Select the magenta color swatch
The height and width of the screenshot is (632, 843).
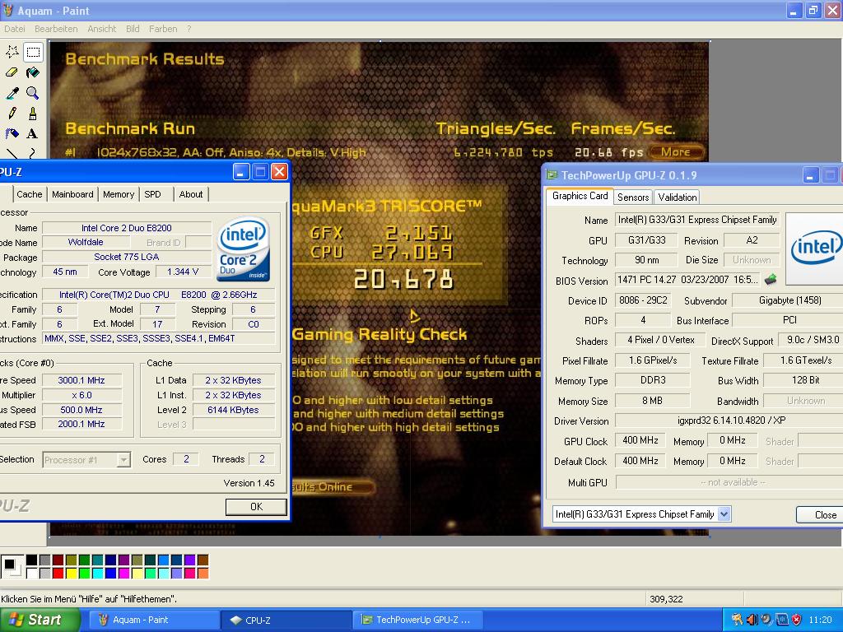coord(123,574)
